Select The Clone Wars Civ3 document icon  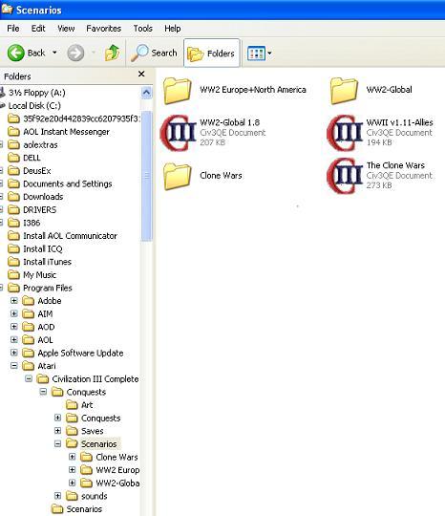tap(345, 176)
